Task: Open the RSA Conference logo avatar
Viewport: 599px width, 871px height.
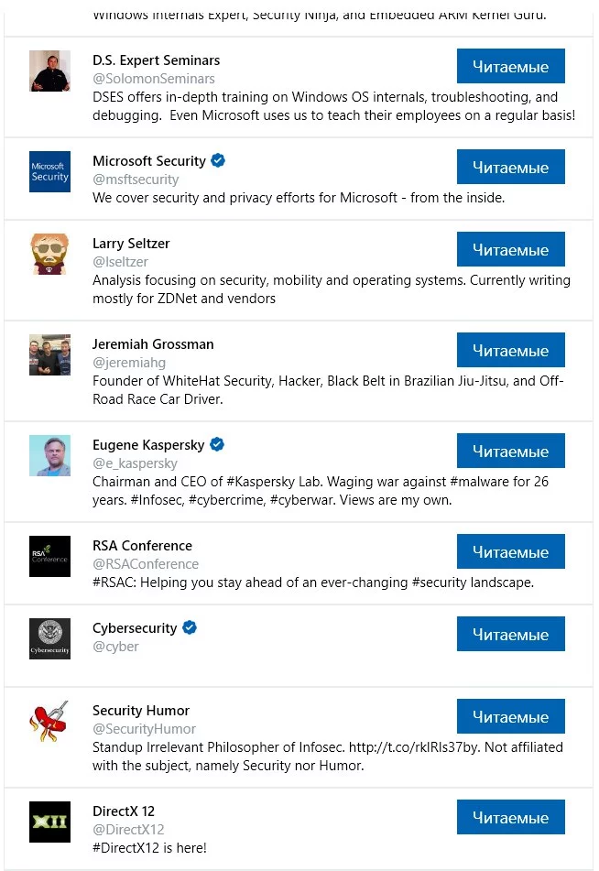Action: coord(49,556)
